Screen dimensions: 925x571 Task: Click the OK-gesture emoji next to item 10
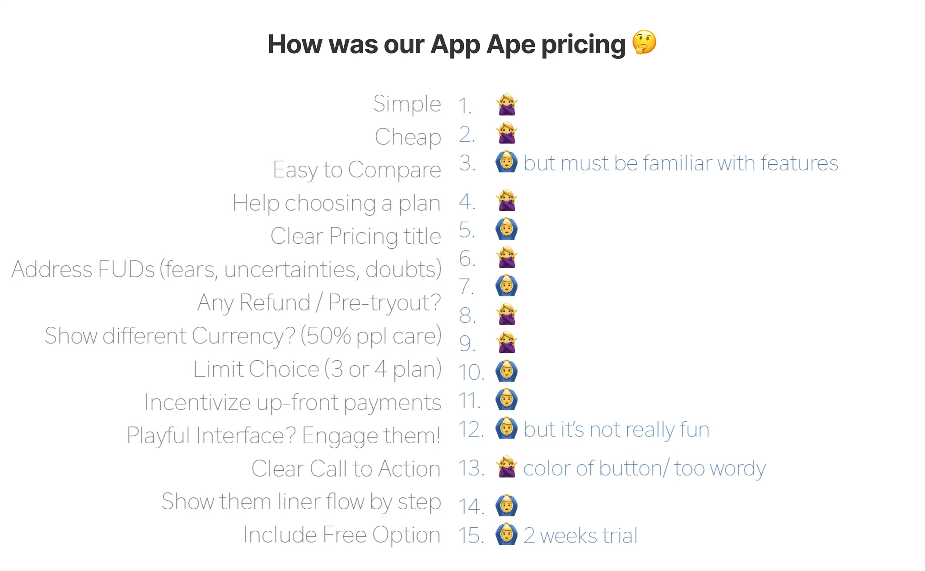pos(507,371)
